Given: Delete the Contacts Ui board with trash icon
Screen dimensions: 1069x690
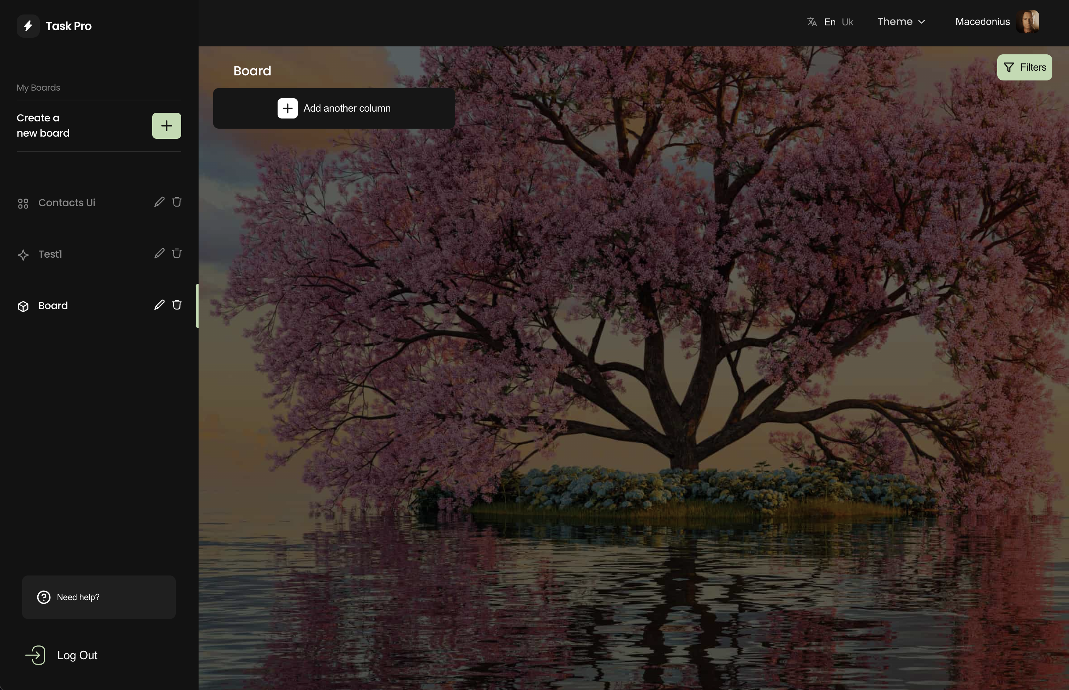Looking at the screenshot, I should pyautogui.click(x=176, y=202).
